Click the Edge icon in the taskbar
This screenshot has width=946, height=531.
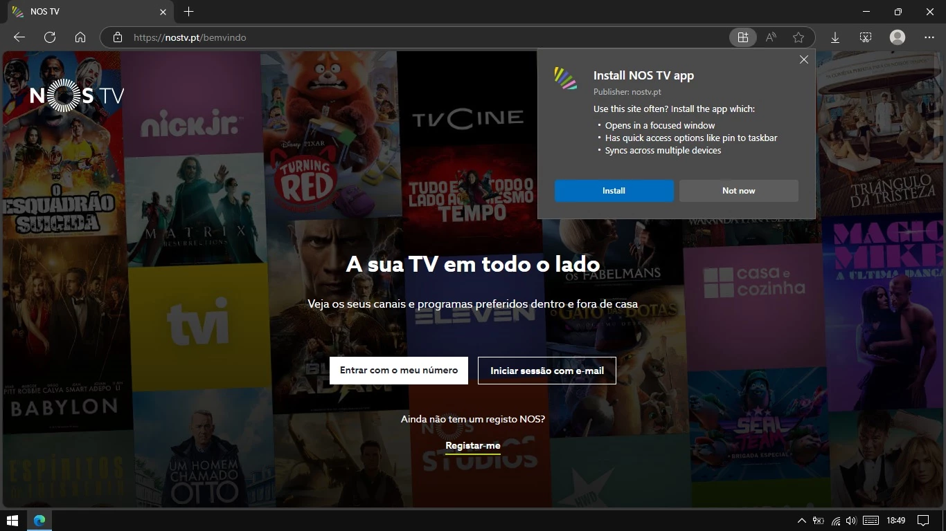point(39,520)
